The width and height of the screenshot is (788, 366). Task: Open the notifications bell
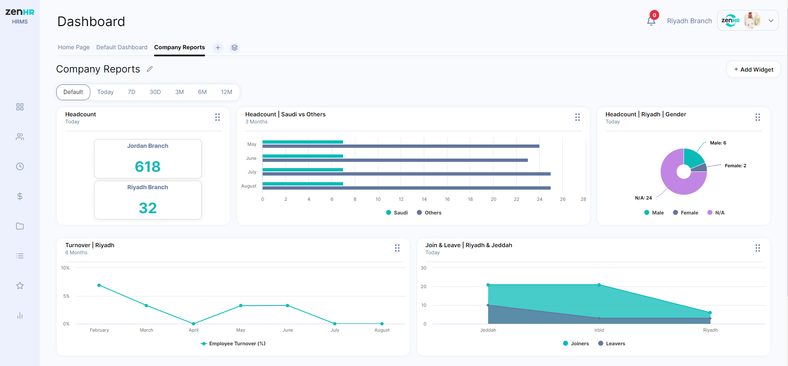pyautogui.click(x=651, y=21)
